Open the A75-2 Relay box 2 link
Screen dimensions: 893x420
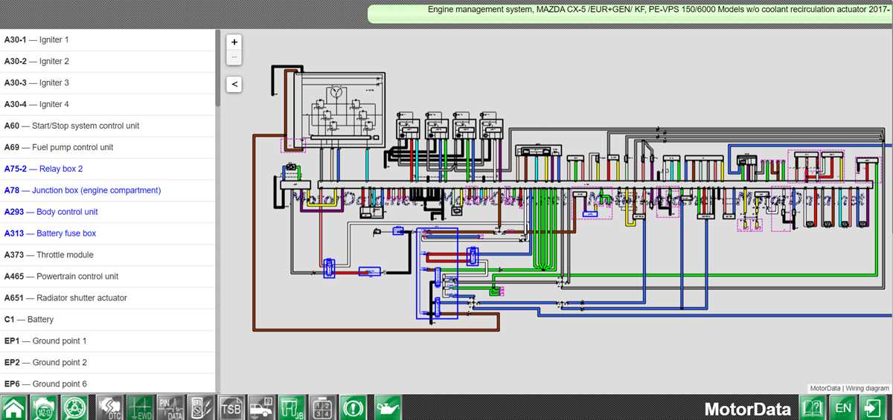click(x=107, y=169)
